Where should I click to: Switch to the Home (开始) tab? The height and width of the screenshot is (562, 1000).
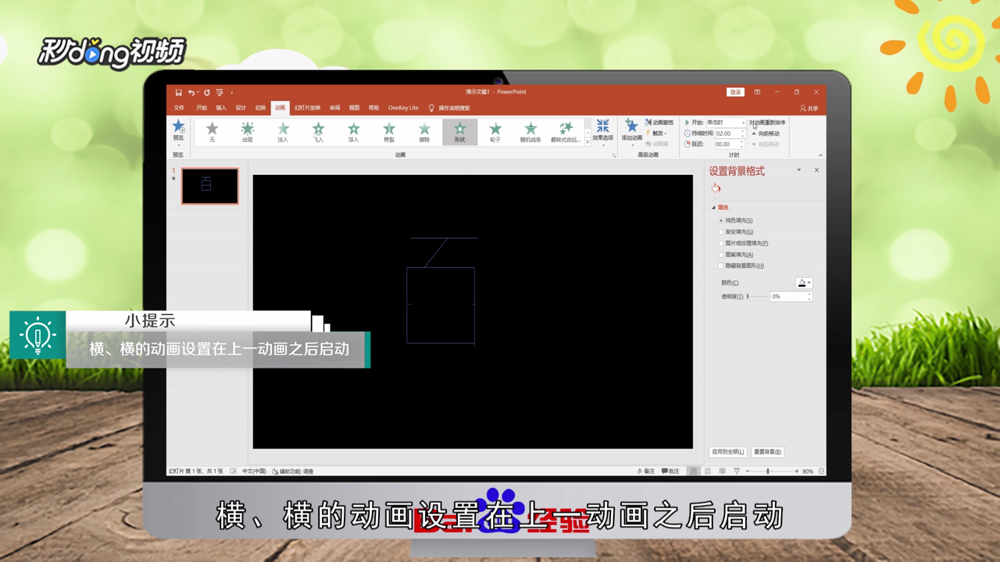(x=202, y=108)
